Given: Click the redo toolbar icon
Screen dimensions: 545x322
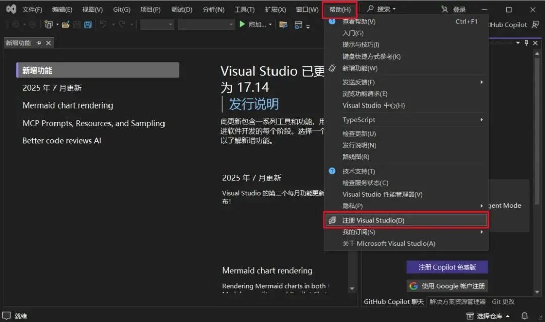Looking at the screenshot, I should pos(122,24).
